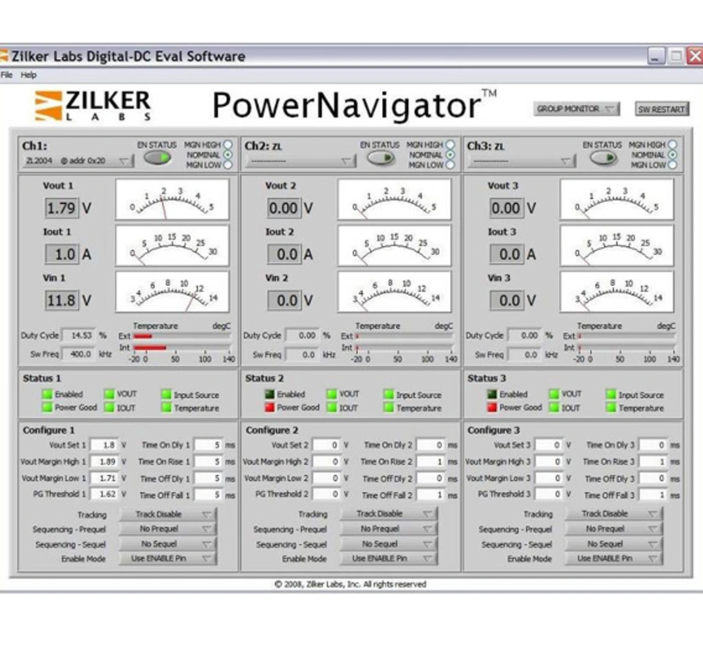Toggle the Ch2 EN STATUS switch
The width and height of the screenshot is (703, 653).
pos(380,157)
